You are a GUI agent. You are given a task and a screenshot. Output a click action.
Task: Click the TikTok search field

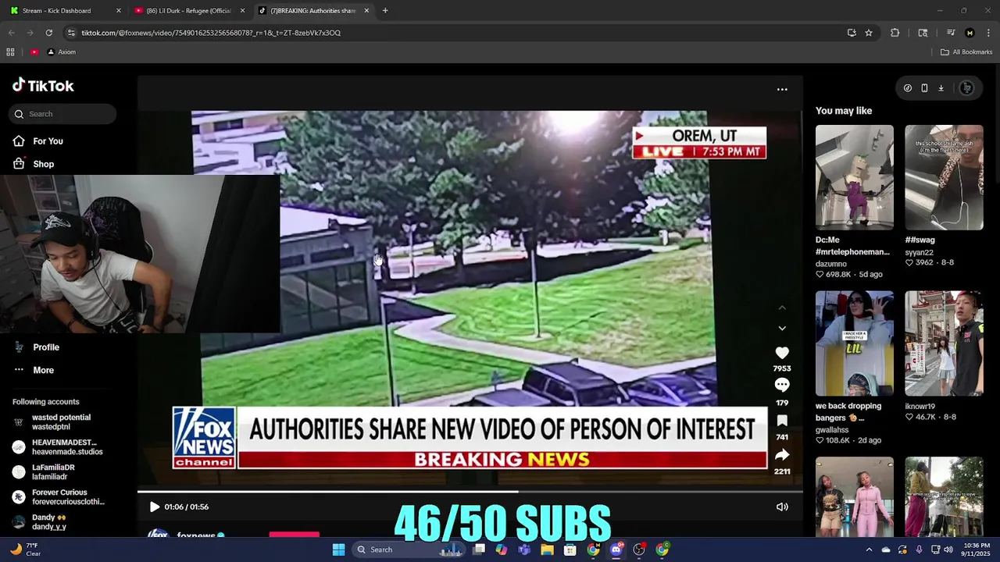point(64,114)
